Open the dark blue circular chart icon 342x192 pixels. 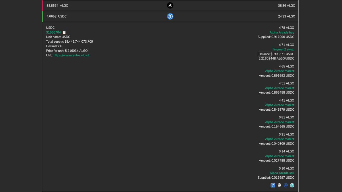point(286,185)
